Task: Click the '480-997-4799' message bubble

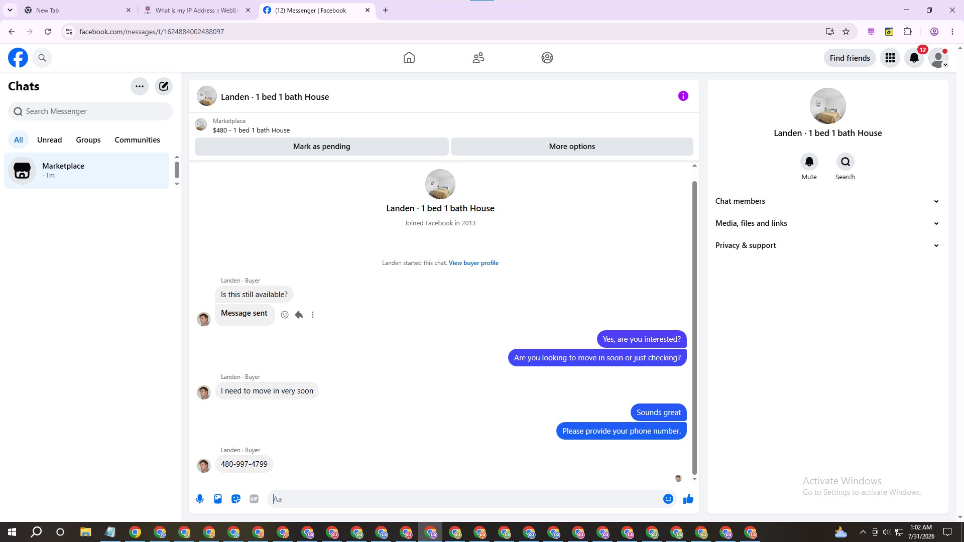Action: 244,464
